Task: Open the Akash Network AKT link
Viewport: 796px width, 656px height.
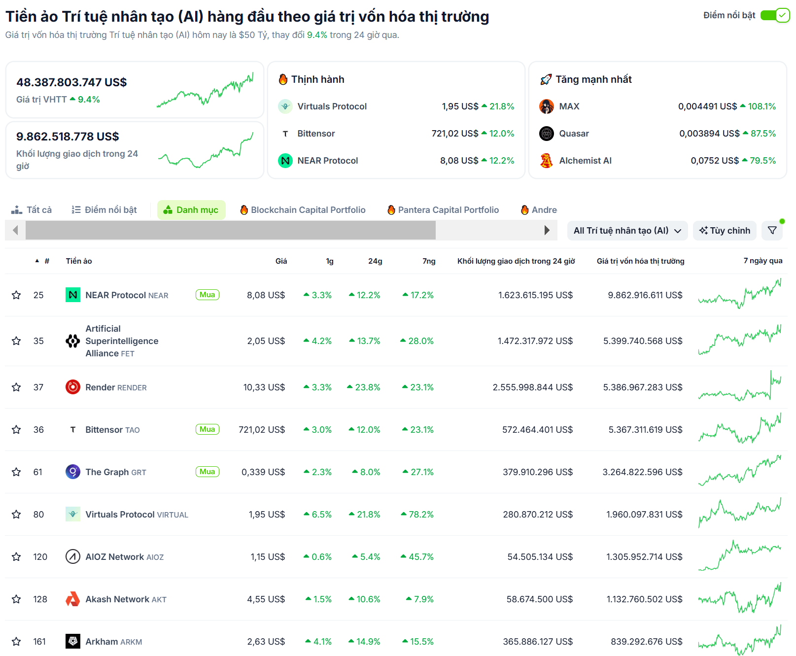Action: tap(126, 599)
